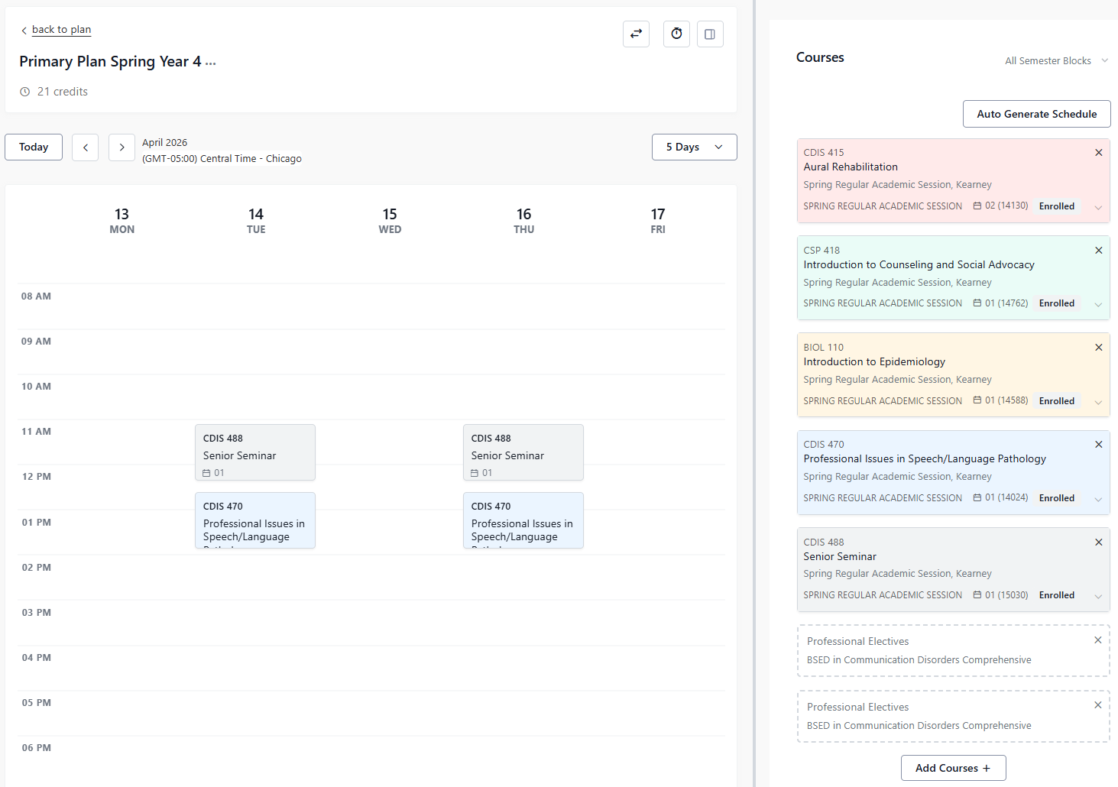Image resolution: width=1118 pixels, height=787 pixels.
Task: Click section 01 (15030) text
Action: [x=1006, y=594]
